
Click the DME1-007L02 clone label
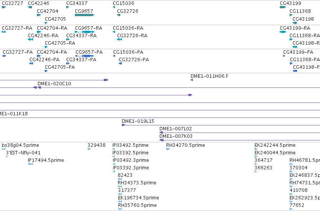coord(176,129)
